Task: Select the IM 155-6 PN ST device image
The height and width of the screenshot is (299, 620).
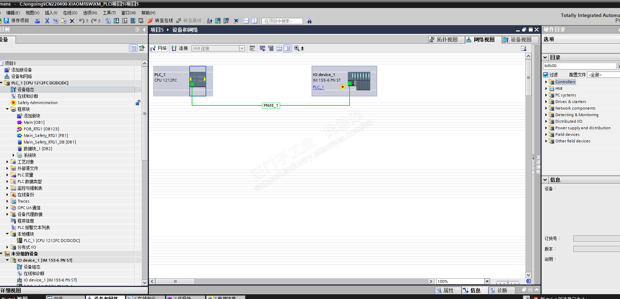Action: 359,81
